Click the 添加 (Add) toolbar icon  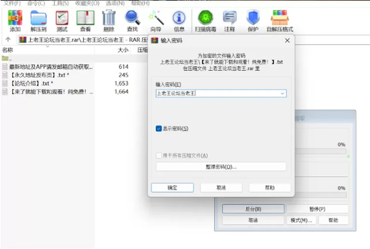[x=15, y=21]
